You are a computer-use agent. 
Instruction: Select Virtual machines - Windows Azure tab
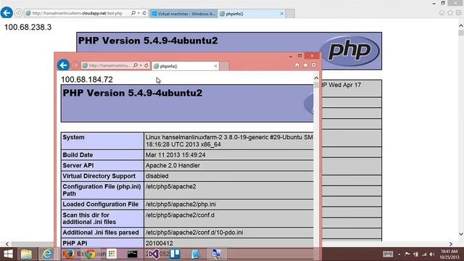(x=183, y=14)
